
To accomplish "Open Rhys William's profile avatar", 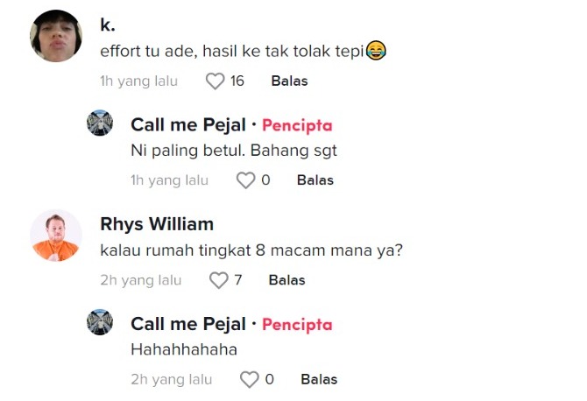I will (x=56, y=236).
